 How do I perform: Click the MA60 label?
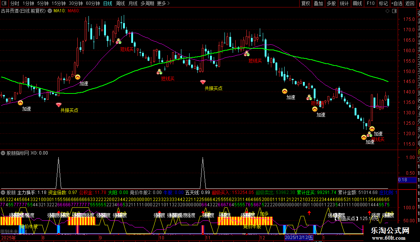(x=74, y=11)
